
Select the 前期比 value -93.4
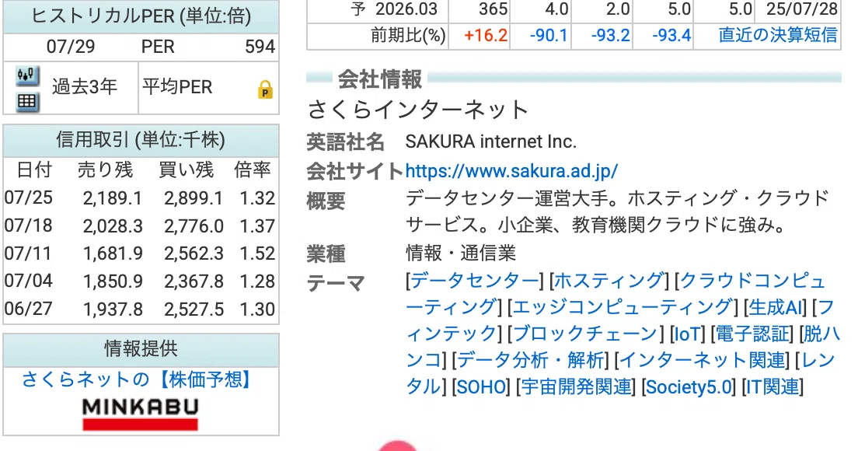tap(671, 36)
